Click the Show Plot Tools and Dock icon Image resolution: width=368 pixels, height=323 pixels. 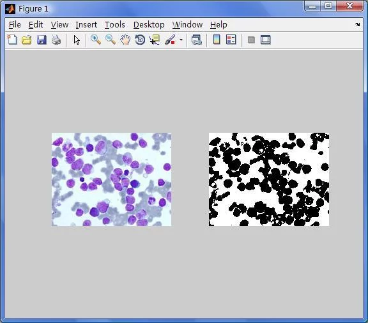point(265,40)
